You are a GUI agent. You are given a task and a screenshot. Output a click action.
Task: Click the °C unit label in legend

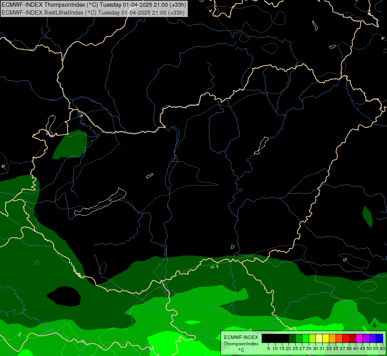[242, 350]
